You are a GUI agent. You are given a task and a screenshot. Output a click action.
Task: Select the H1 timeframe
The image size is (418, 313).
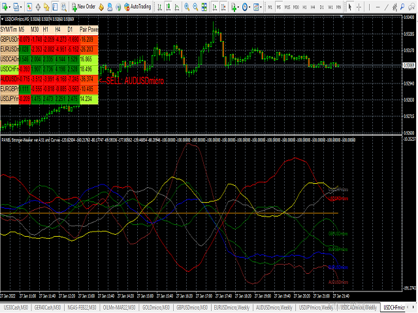point(304,7)
